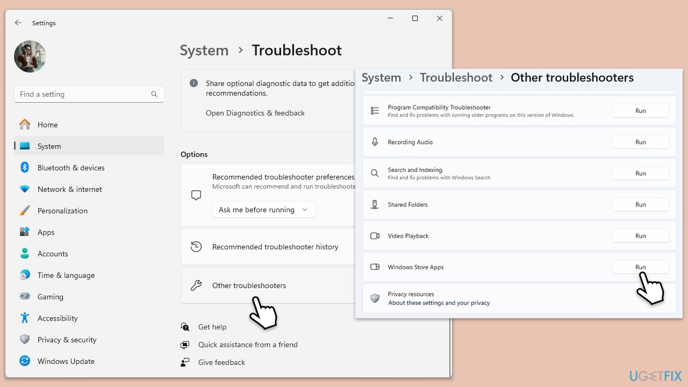688x387 pixels.
Task: Select Home in the sidebar
Action: tap(47, 125)
